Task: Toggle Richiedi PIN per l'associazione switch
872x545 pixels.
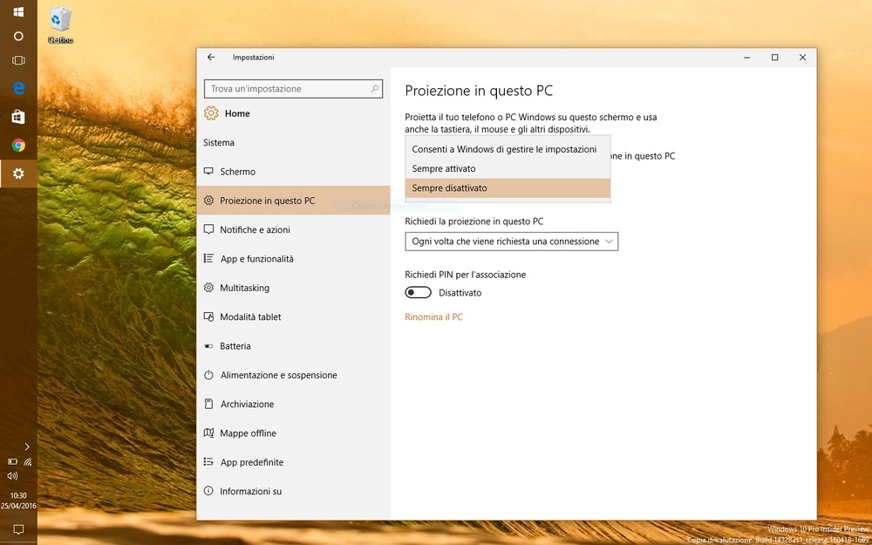Action: (x=419, y=293)
